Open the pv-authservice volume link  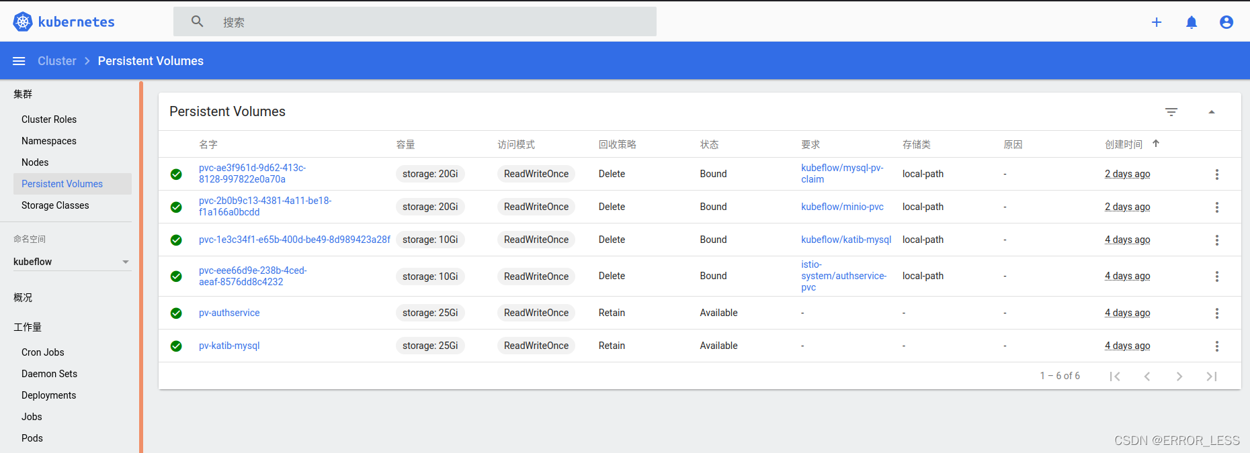[229, 313]
